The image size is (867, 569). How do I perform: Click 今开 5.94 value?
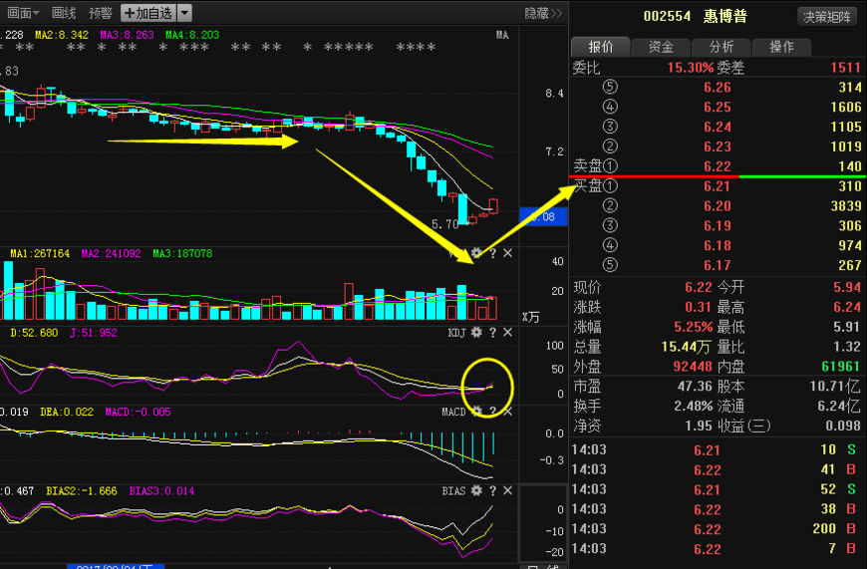coord(847,288)
